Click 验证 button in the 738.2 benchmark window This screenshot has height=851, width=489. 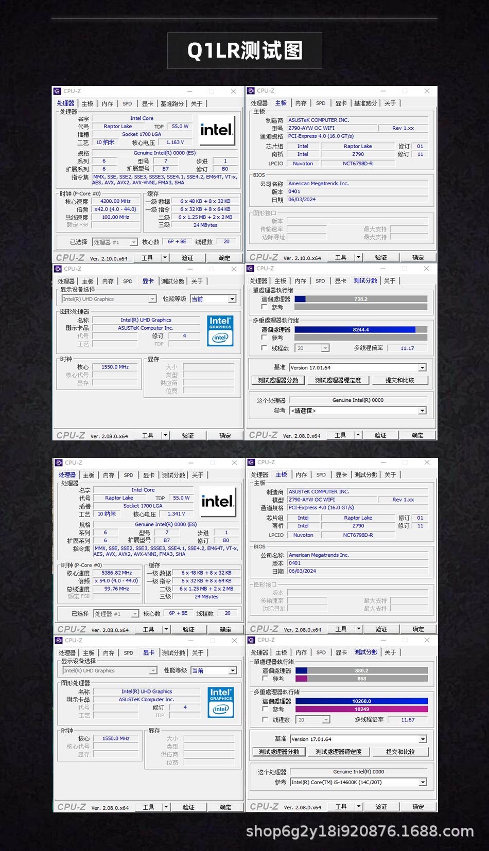coord(380,435)
